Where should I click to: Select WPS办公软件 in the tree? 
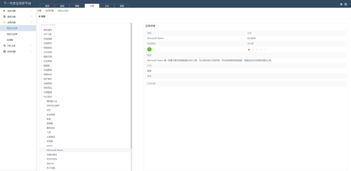click(x=53, y=105)
